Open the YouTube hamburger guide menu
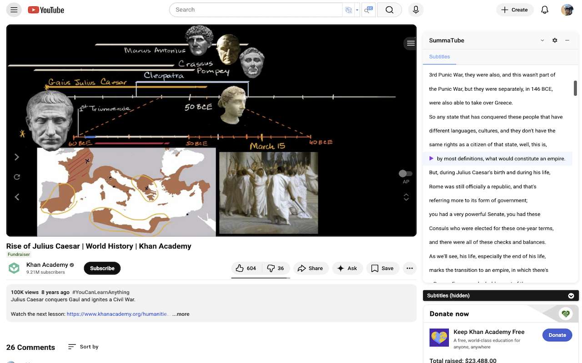The width and height of the screenshot is (582, 363). 14,10
